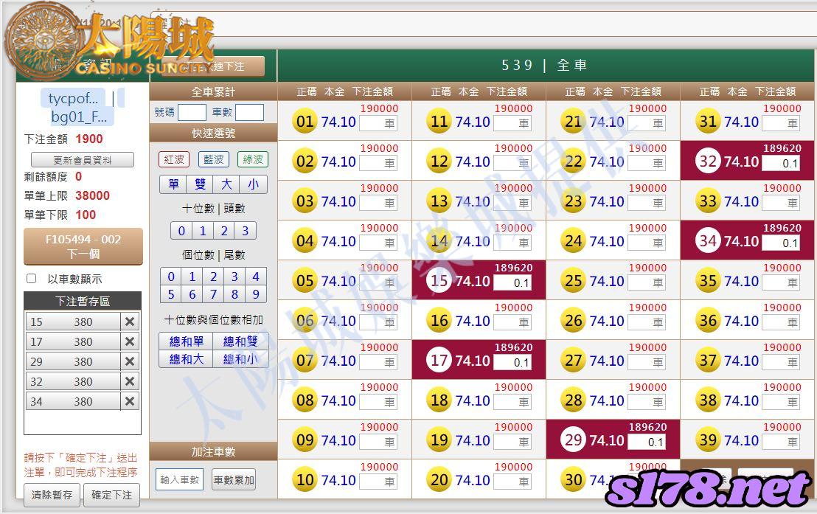Click the bg01_F... account label
This screenshot has height=514, width=817.
[x=79, y=117]
